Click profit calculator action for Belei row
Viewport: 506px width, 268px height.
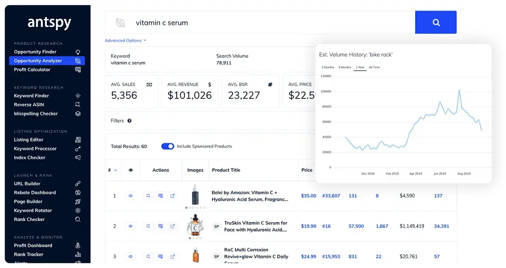[161, 196]
